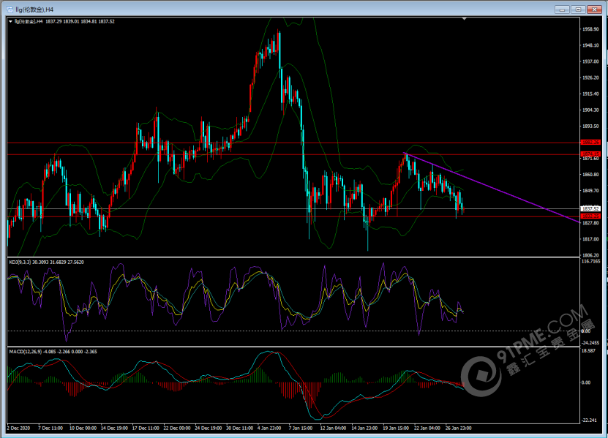608x438 pixels.
Task: Click the chart window icon in title bar
Action: [10, 10]
